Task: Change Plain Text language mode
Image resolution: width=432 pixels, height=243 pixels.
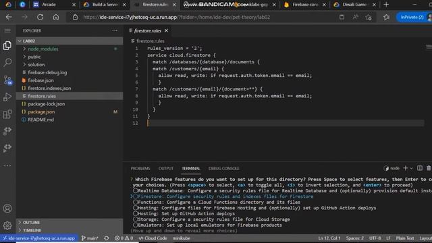Action: (405, 238)
